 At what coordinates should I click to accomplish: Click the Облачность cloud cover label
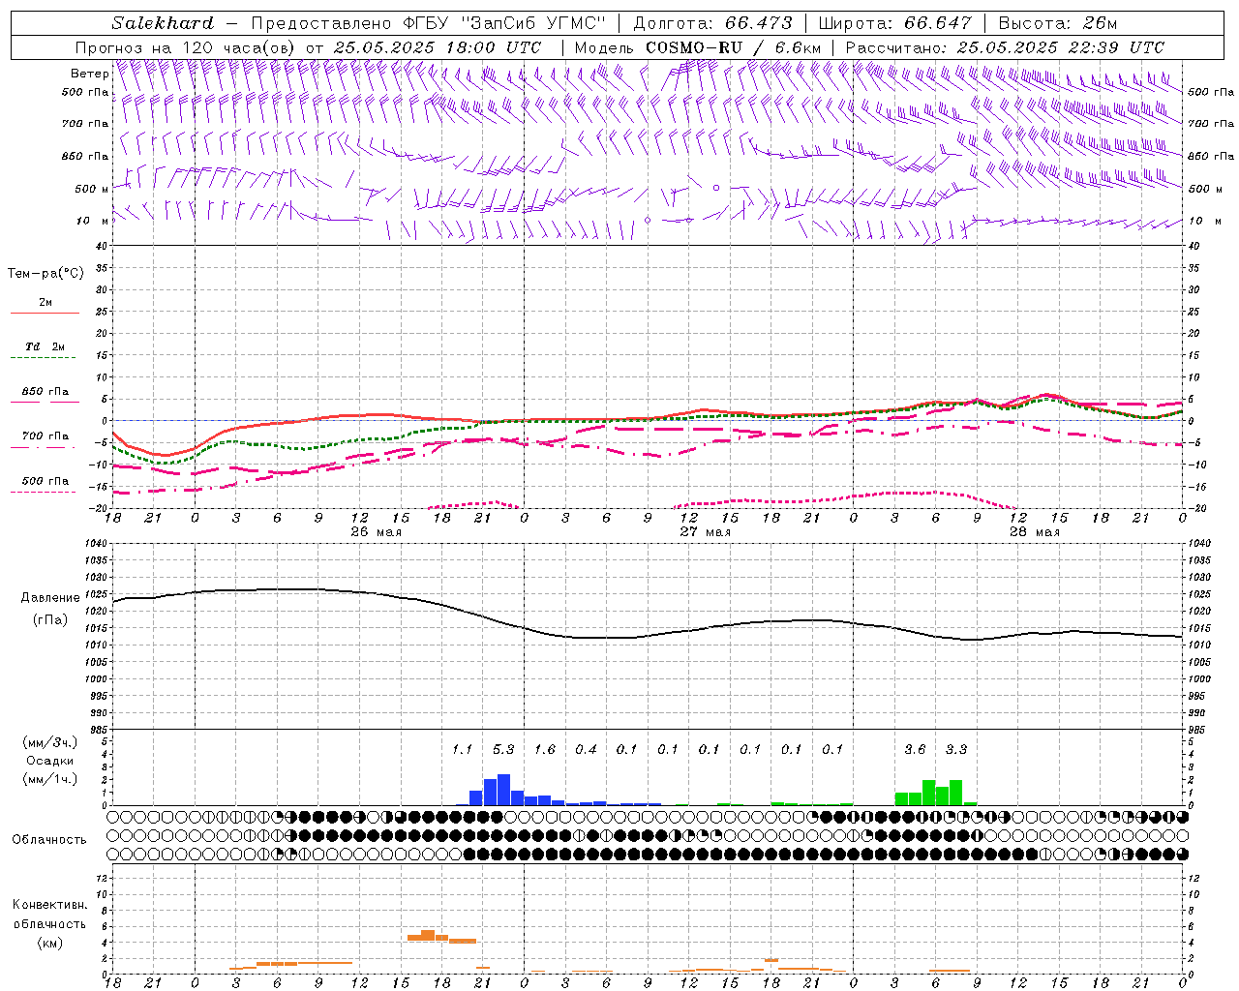[49, 839]
